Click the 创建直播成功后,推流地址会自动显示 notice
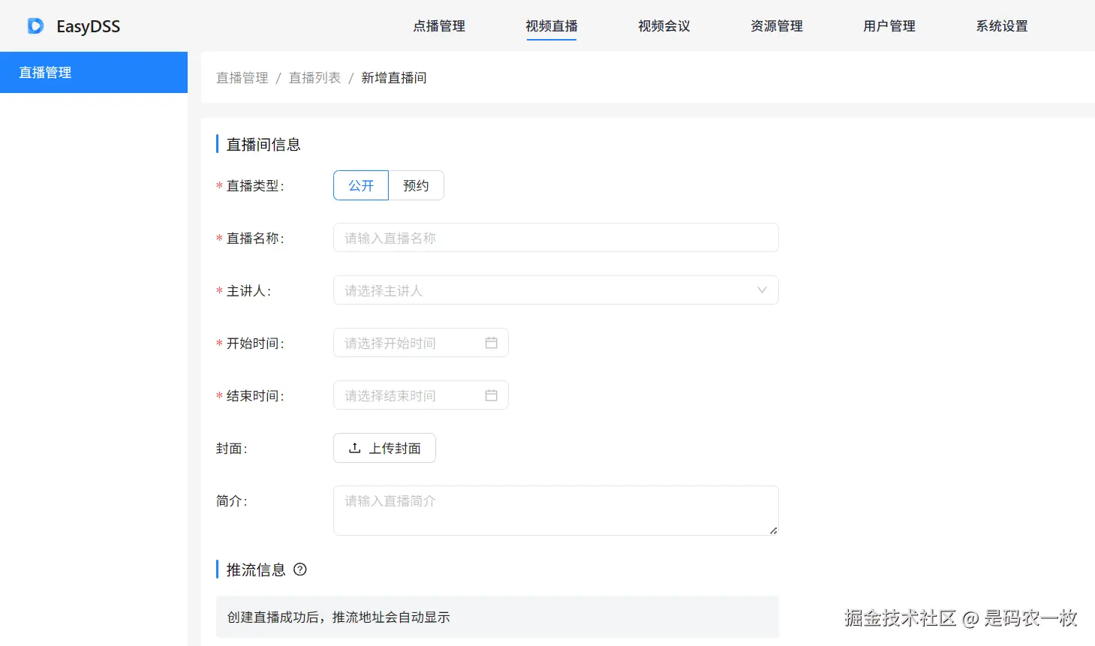This screenshot has height=646, width=1095. tap(498, 617)
